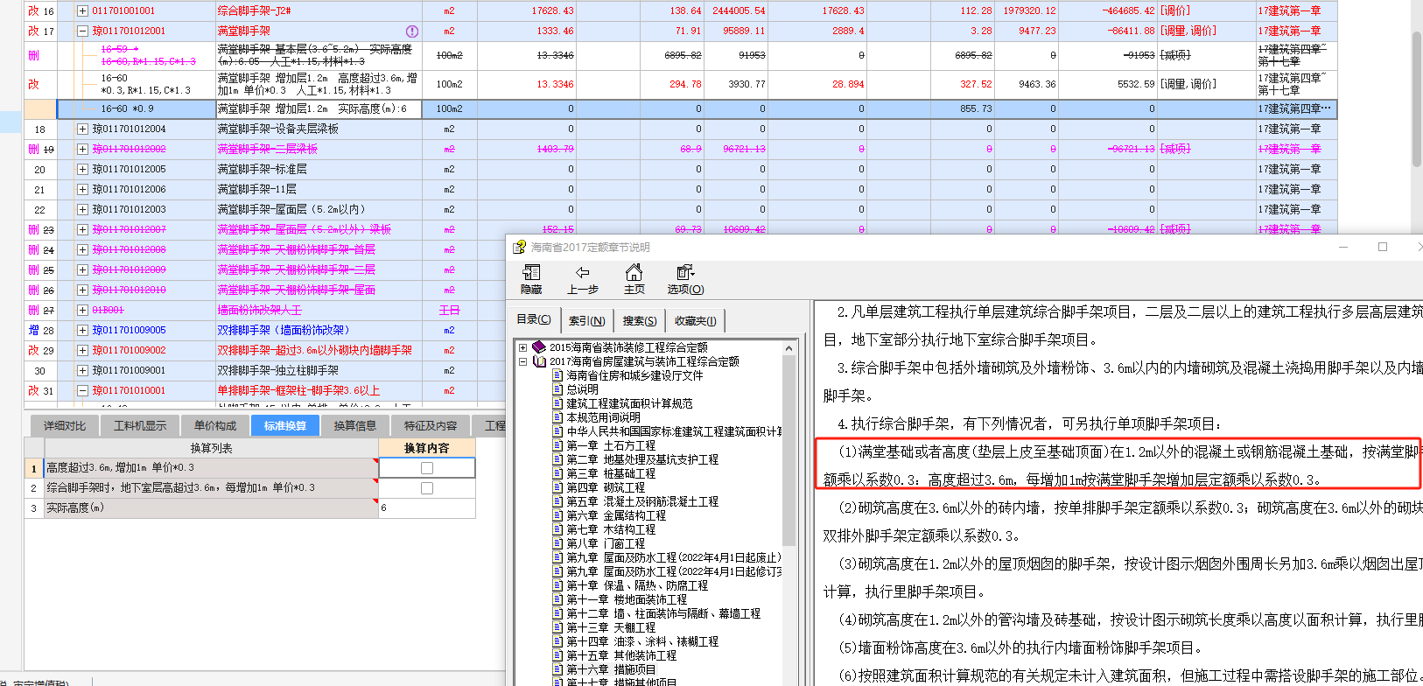Click the page icon beside 第一章 土石方工程

[x=557, y=445]
